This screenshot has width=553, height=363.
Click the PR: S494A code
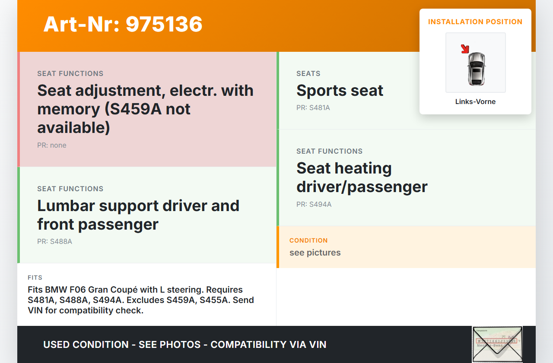[314, 205]
